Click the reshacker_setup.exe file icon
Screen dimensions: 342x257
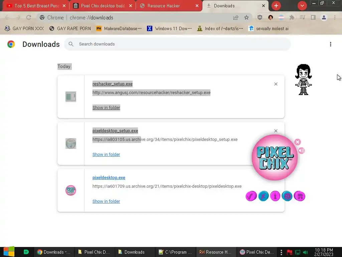71,97
